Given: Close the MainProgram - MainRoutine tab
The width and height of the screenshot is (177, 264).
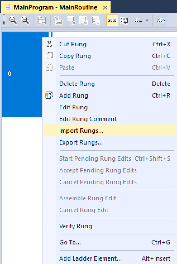Looking at the screenshot, I should pyautogui.click(x=105, y=8).
